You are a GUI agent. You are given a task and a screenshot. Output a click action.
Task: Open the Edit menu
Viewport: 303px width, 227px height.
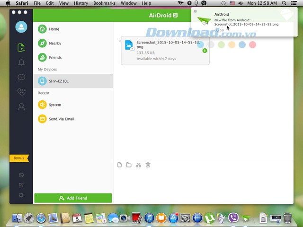(x=50, y=3)
